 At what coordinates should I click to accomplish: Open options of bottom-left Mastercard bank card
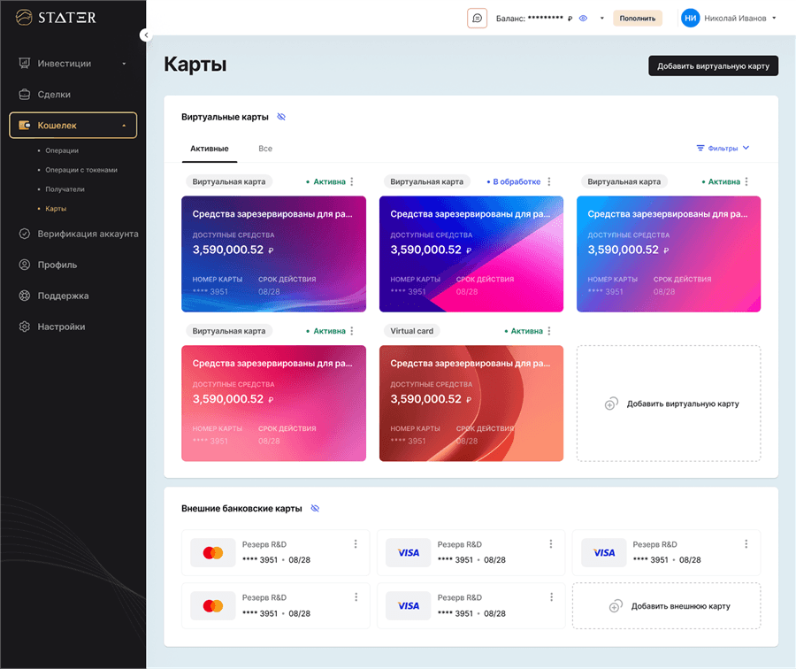[356, 596]
